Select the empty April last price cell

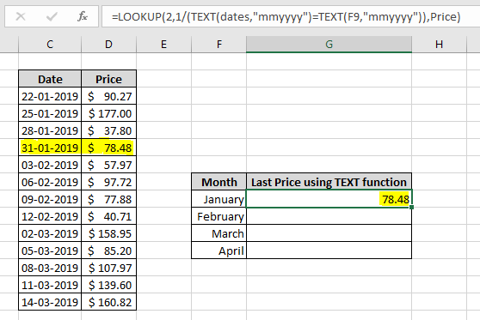click(329, 251)
